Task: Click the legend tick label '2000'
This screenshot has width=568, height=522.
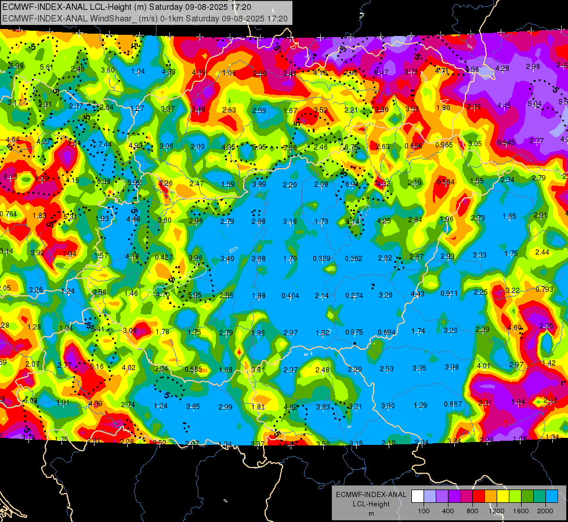Action: (545, 511)
